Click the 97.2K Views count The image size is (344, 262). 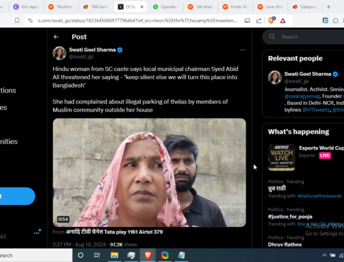tap(123, 245)
